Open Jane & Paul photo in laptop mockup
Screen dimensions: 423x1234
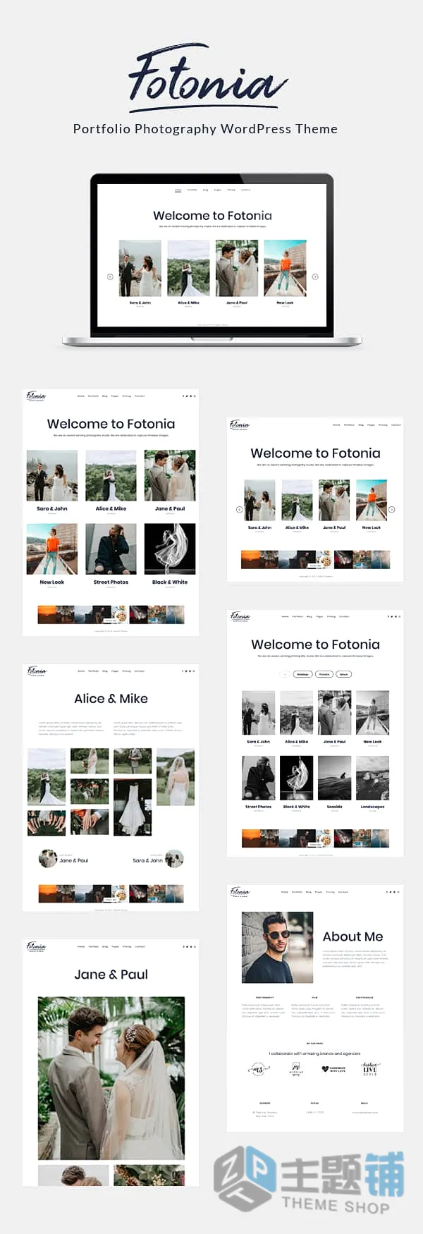(x=237, y=269)
